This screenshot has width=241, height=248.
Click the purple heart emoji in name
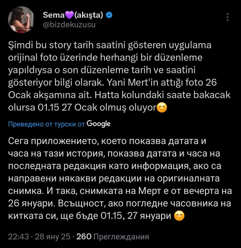click(x=69, y=16)
